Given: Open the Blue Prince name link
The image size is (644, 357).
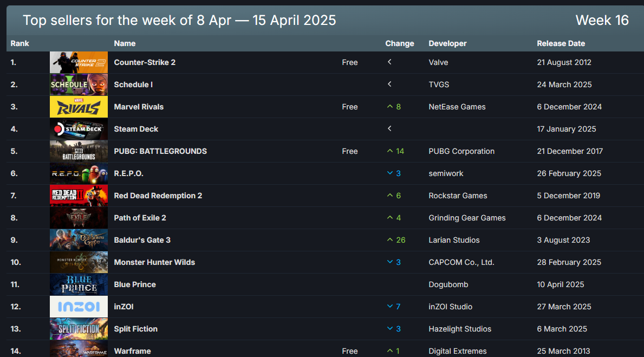Looking at the screenshot, I should [135, 284].
